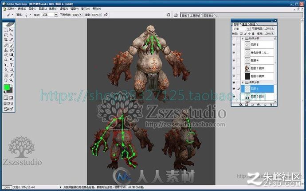The height and width of the screenshot is (191, 306).
Task: Collapse the 骨架分析 layer group
Action: pos(243,82)
